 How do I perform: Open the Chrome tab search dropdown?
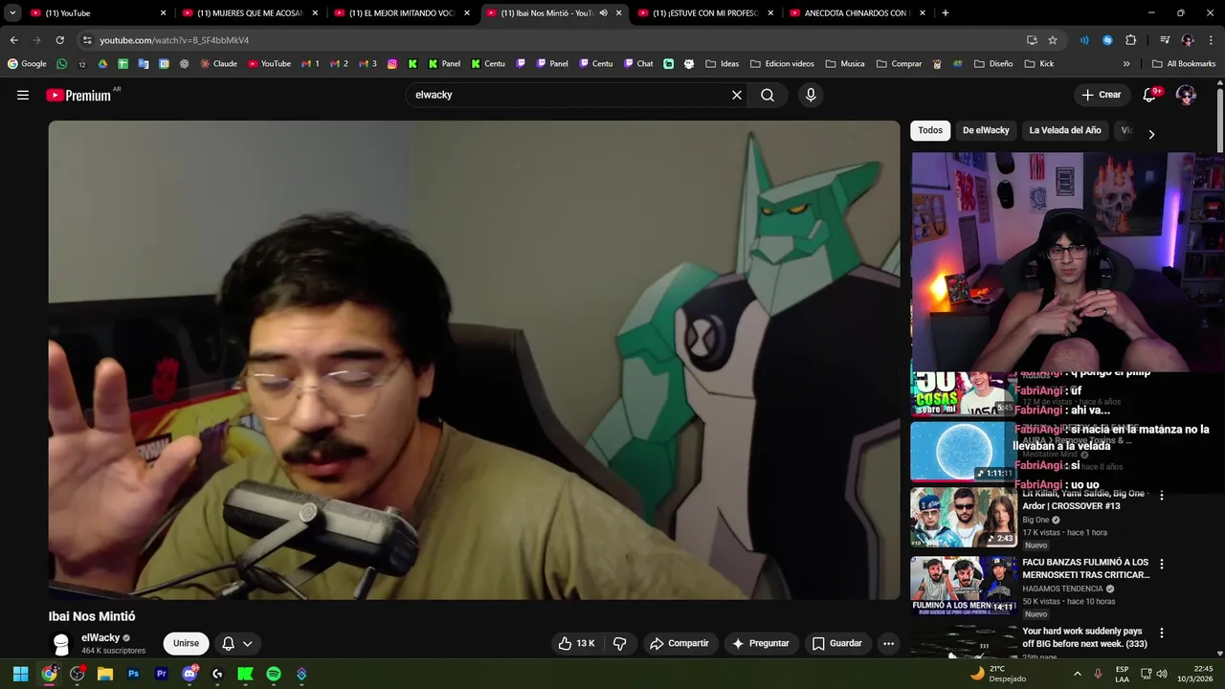12,13
